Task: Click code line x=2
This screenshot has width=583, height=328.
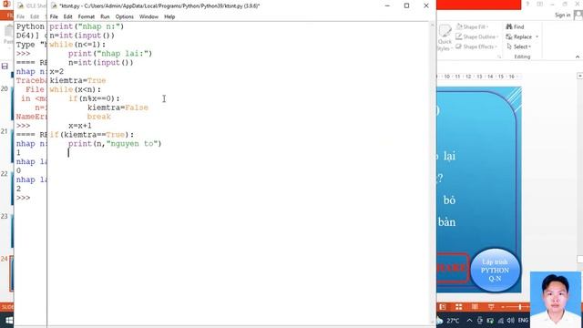Action: [x=56, y=71]
